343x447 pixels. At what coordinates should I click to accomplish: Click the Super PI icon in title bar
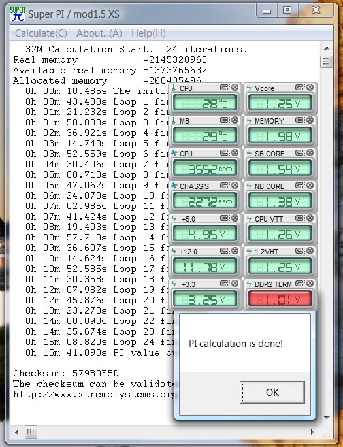pyautogui.click(x=18, y=14)
